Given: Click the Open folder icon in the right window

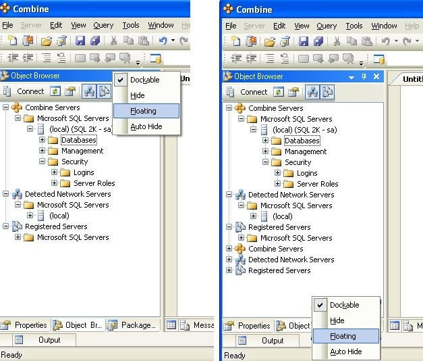Looking at the screenshot, I should [270, 41].
